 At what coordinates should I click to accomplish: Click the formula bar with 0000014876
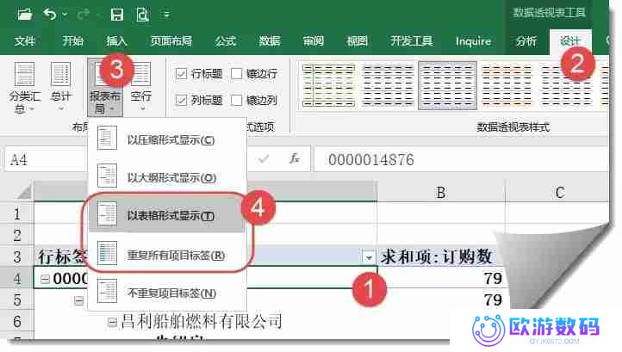click(x=461, y=160)
